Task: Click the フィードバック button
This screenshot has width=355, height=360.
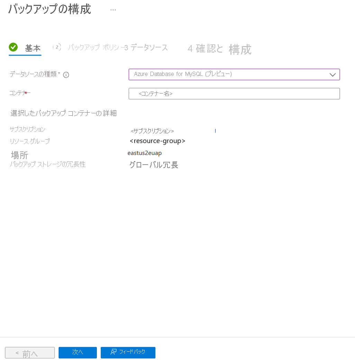Action: 128,352
